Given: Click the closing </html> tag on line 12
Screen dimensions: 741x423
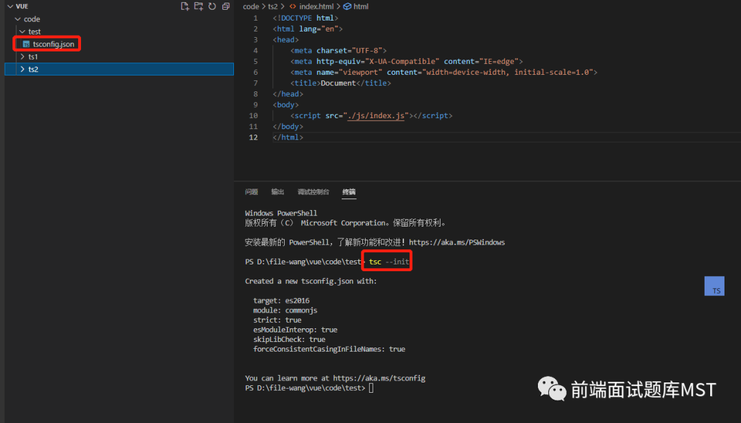Looking at the screenshot, I should [287, 137].
